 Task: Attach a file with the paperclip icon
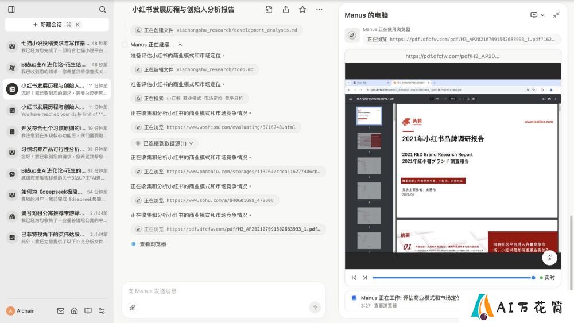(x=133, y=308)
